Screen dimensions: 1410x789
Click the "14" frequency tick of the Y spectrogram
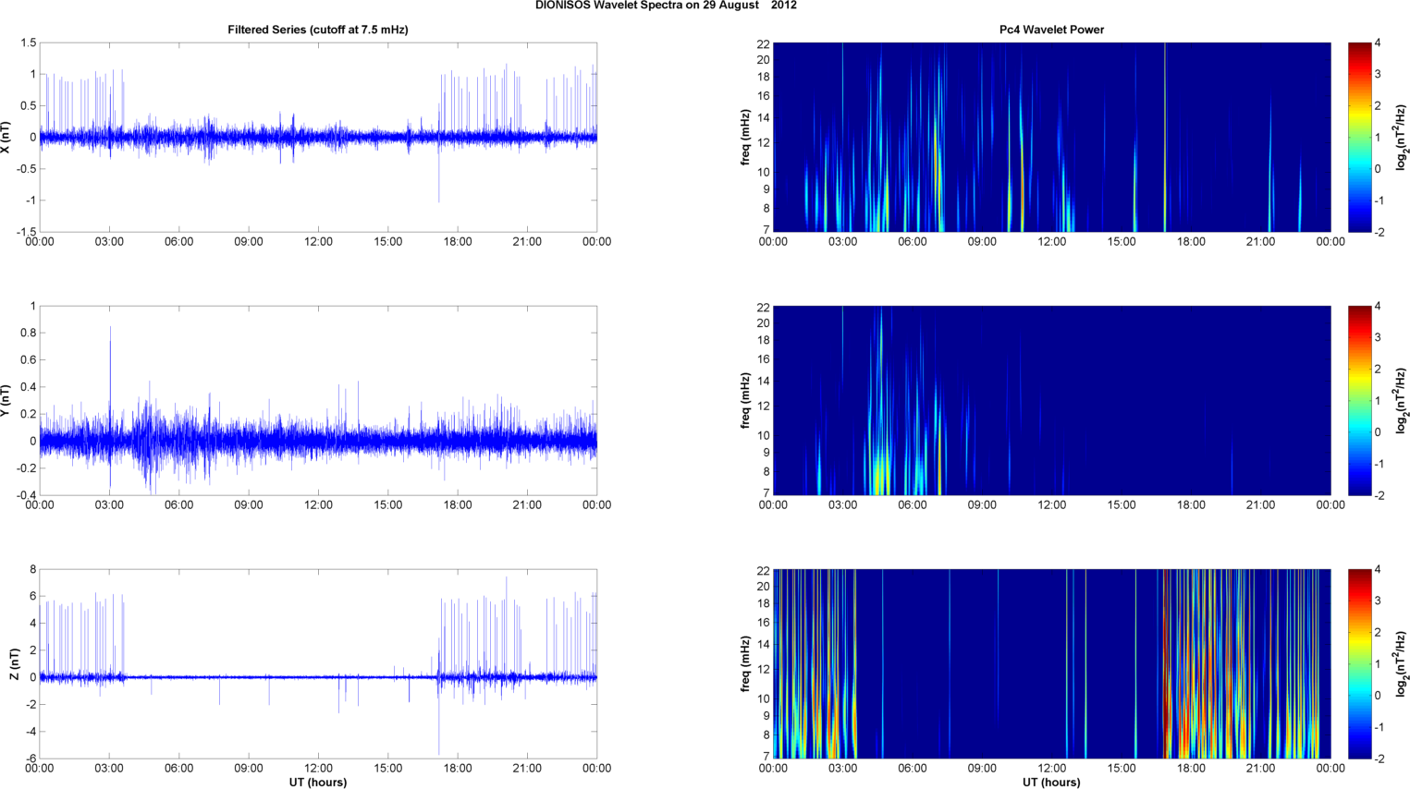click(764, 382)
